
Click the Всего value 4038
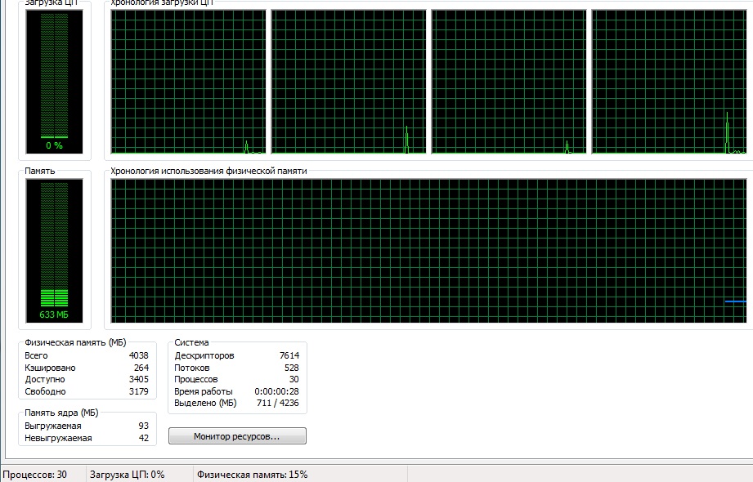coord(138,355)
